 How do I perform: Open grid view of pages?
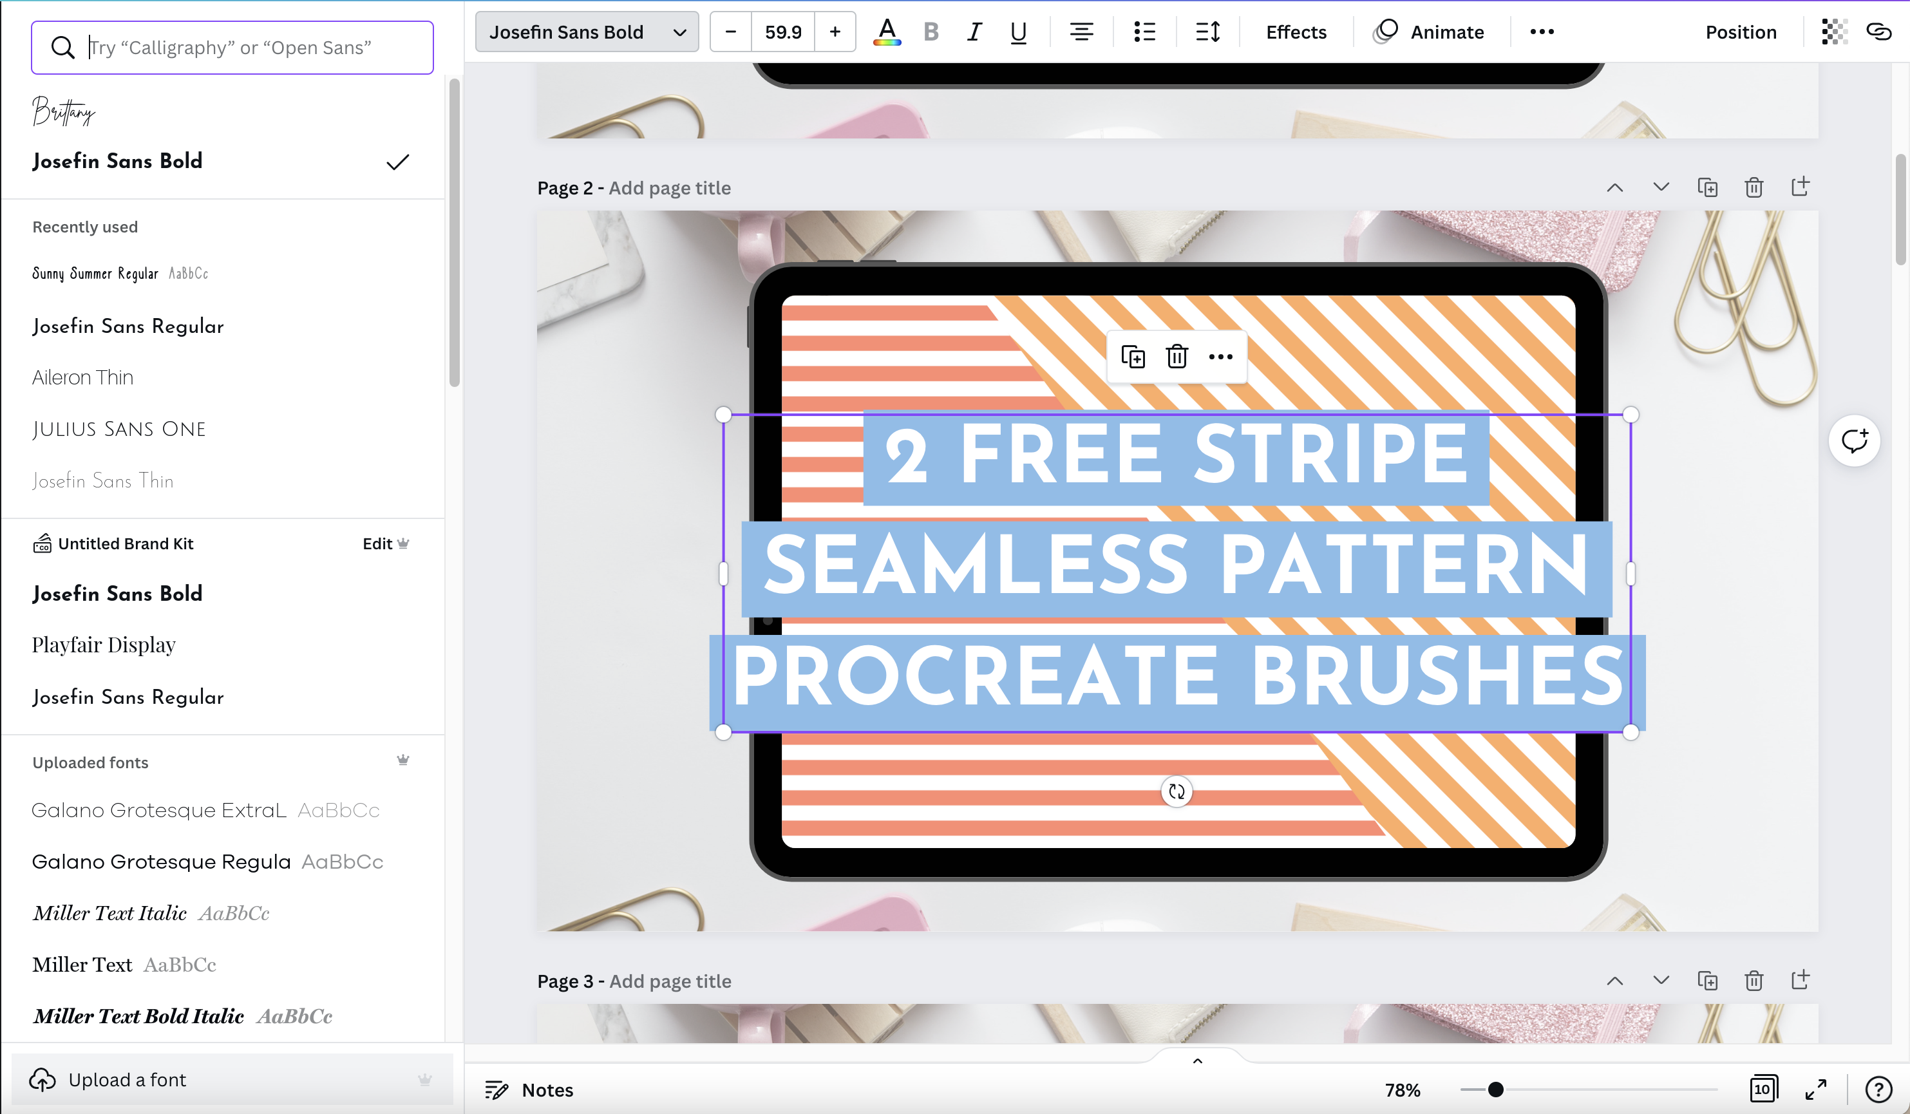click(x=1763, y=1090)
